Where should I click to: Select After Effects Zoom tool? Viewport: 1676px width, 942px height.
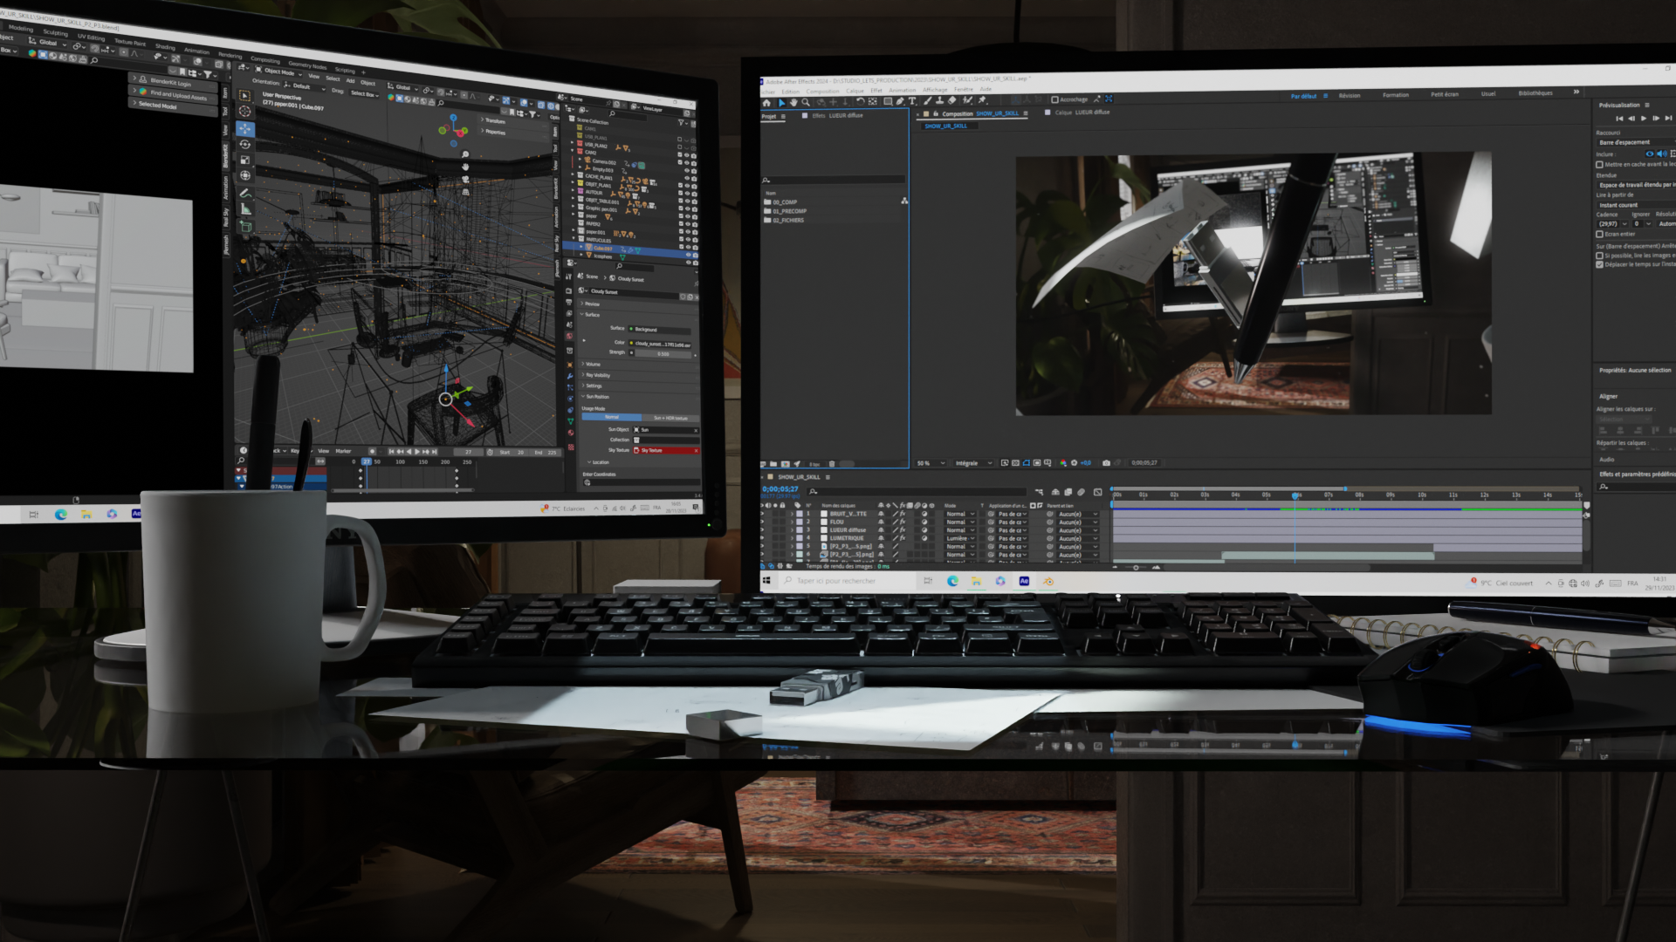pos(806,103)
